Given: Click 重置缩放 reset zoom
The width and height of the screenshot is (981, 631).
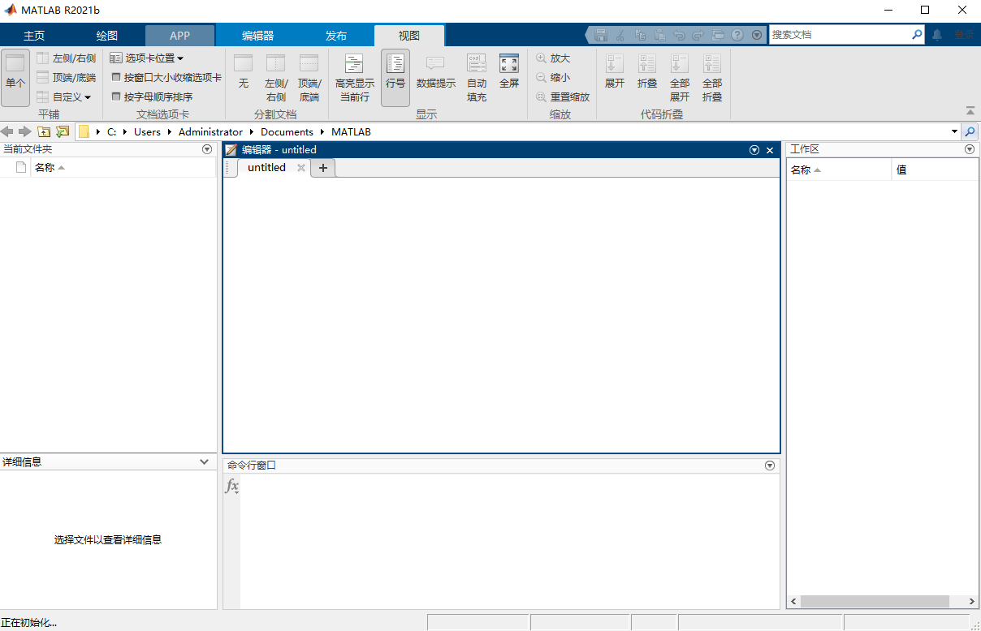Looking at the screenshot, I should (x=563, y=97).
